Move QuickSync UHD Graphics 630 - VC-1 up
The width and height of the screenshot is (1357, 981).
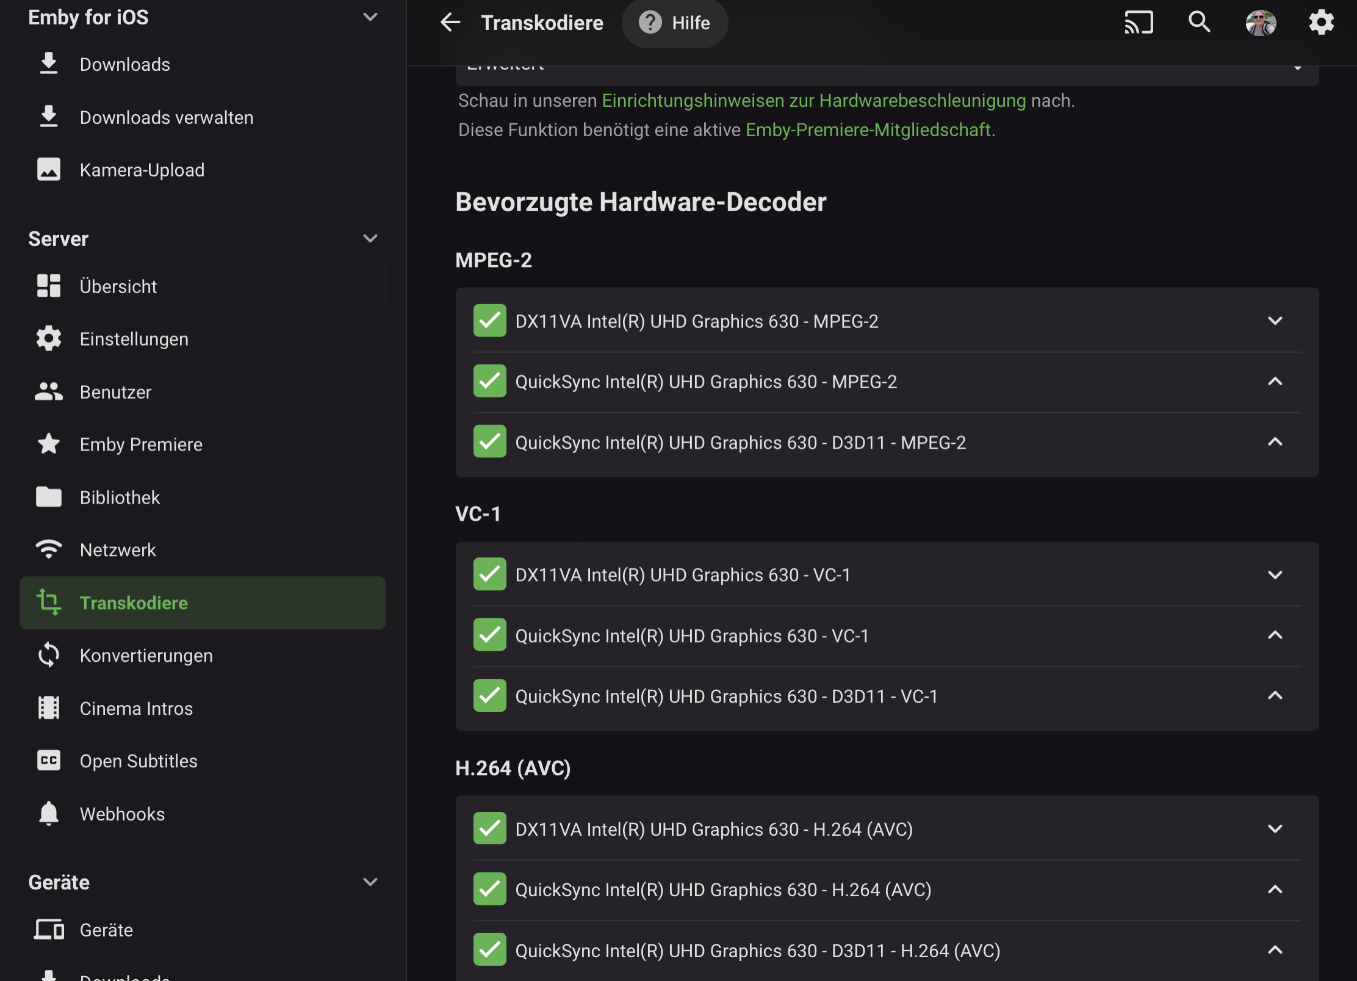click(x=1275, y=635)
